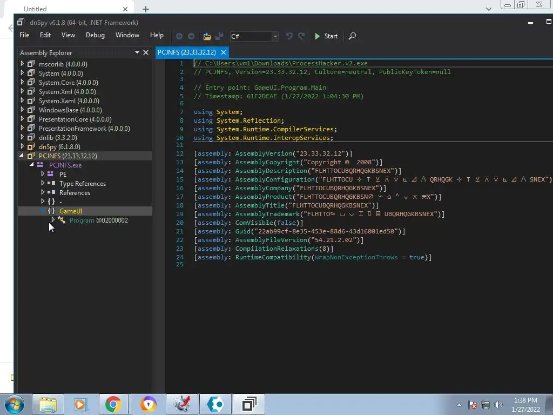Image resolution: width=553 pixels, height=415 pixels.
Task: Open the Windows Start orb
Action: (x=15, y=404)
